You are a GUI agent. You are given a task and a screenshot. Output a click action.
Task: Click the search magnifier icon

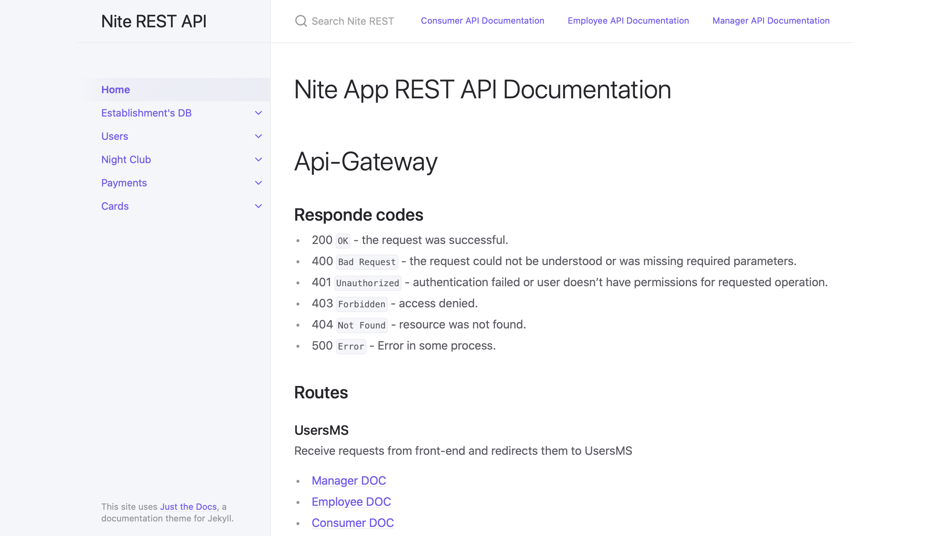[x=301, y=21]
